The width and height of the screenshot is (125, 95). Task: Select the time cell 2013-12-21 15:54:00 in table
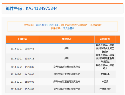pyautogui.click(x=22, y=89)
